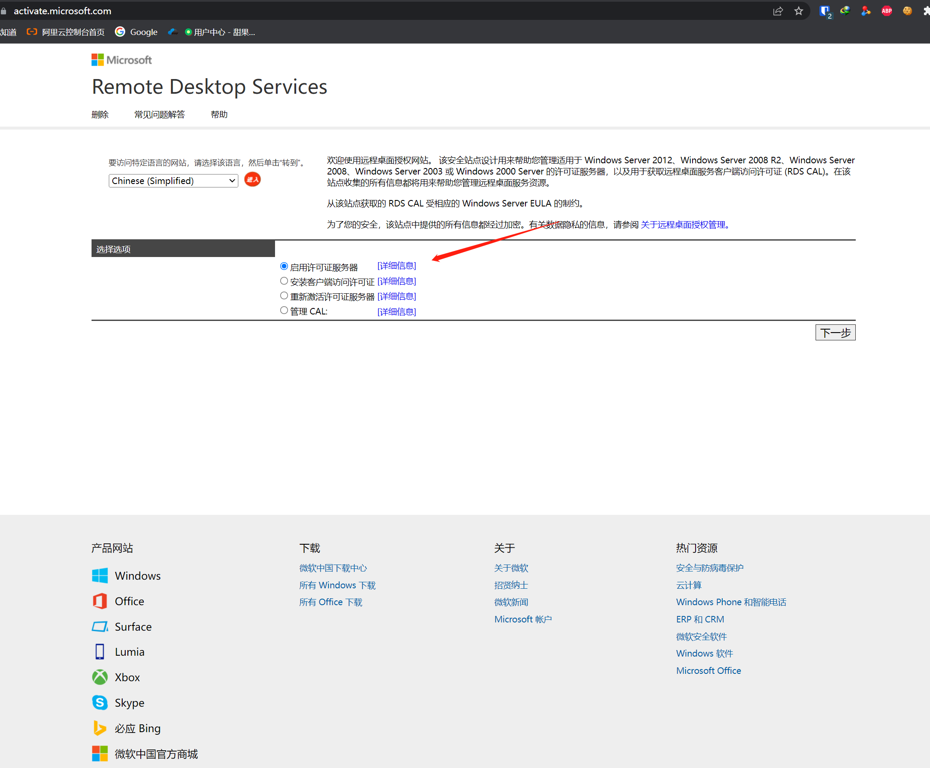The height and width of the screenshot is (768, 930).
Task: Click the red go button beside language selector
Action: click(x=253, y=180)
